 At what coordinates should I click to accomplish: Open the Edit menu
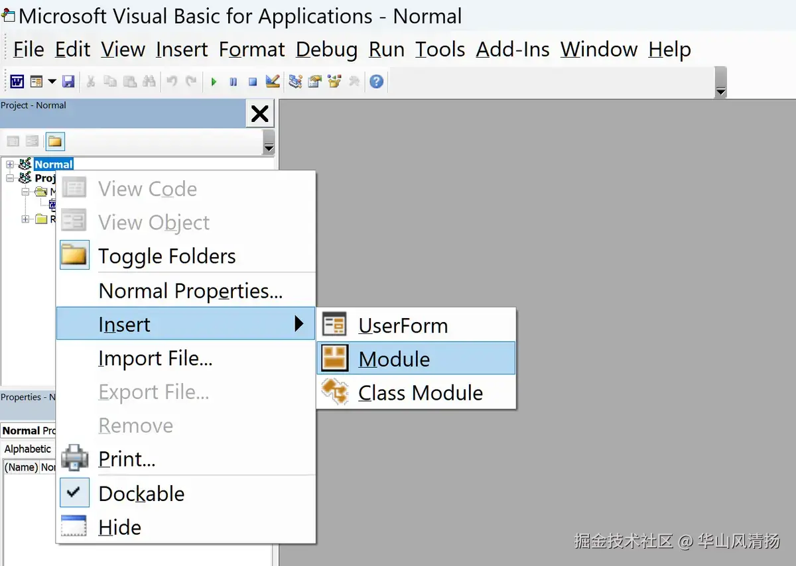click(x=73, y=49)
